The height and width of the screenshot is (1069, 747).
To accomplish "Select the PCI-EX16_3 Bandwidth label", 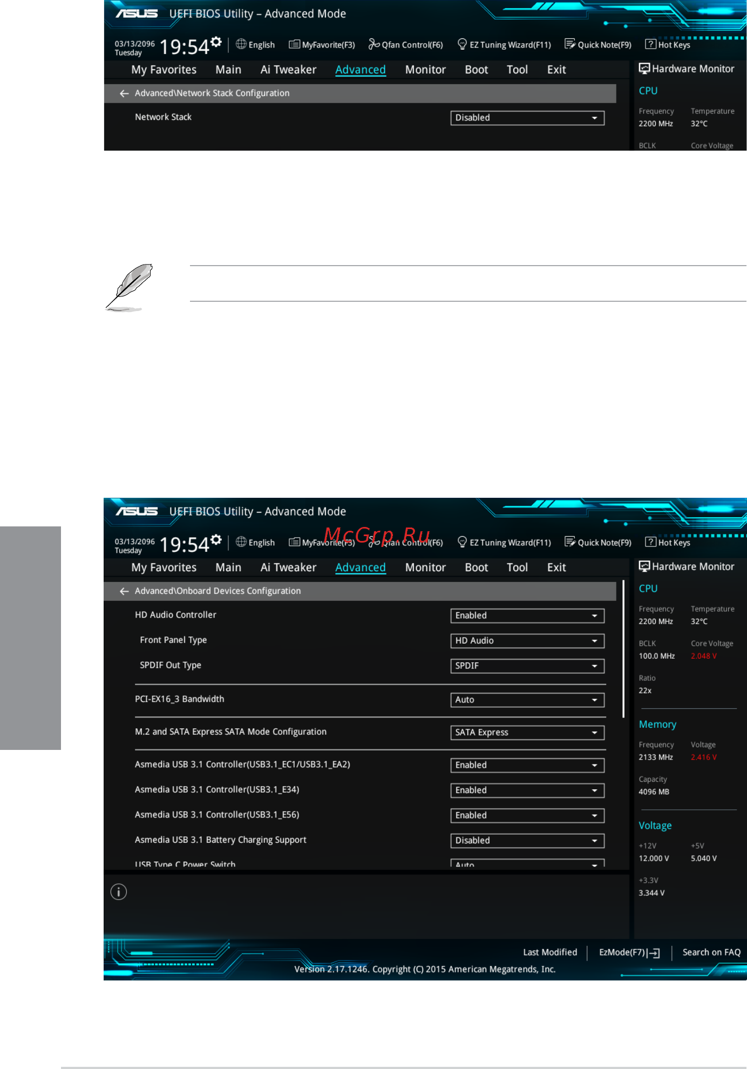I will tap(179, 699).
